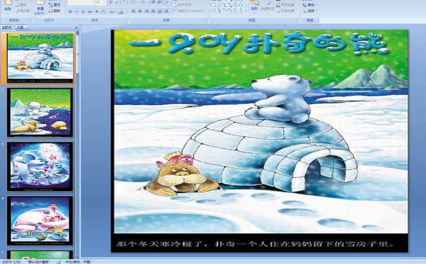
Task: Decrease font size with shrink-font icon
Action: pos(117,2)
